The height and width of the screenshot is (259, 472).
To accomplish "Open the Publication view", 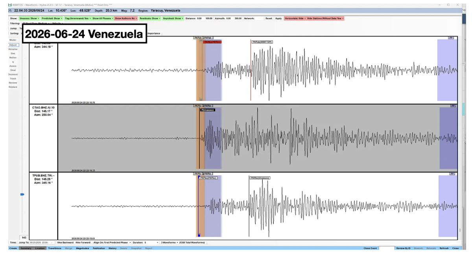I will tap(99, 248).
